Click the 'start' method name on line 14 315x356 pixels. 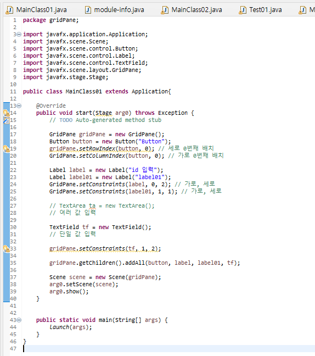pyautogui.click(x=84, y=113)
